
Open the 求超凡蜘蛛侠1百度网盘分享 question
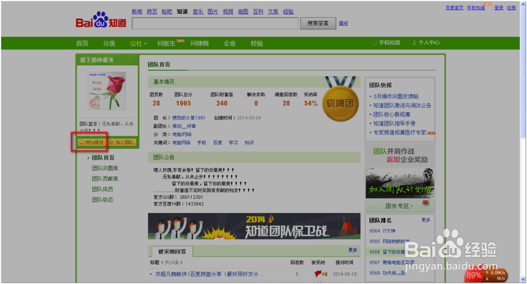point(209,274)
